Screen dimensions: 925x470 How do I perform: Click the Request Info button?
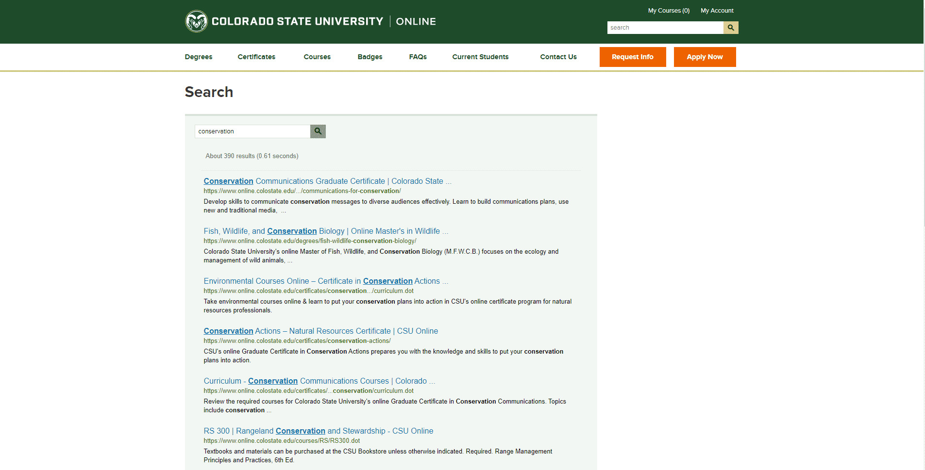[633, 57]
